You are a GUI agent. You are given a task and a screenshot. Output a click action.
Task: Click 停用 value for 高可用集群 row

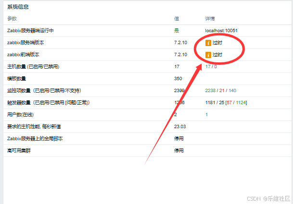(x=179, y=151)
